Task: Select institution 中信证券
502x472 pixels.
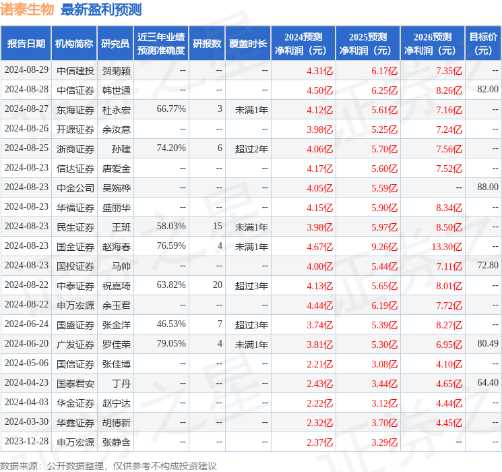Action: pyautogui.click(x=75, y=90)
